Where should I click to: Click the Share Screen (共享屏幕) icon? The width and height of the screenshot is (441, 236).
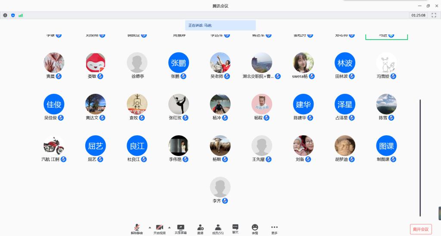(181, 227)
